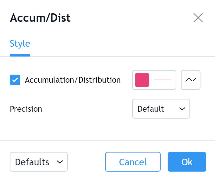The image size is (215, 181).
Task: Click the pink line style preview
Action: 162,80
